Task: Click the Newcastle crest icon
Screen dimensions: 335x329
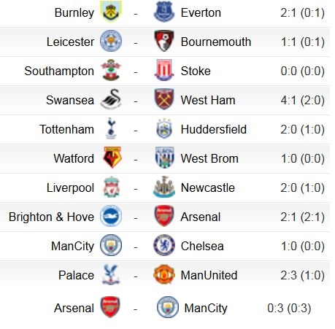Action: (164, 187)
